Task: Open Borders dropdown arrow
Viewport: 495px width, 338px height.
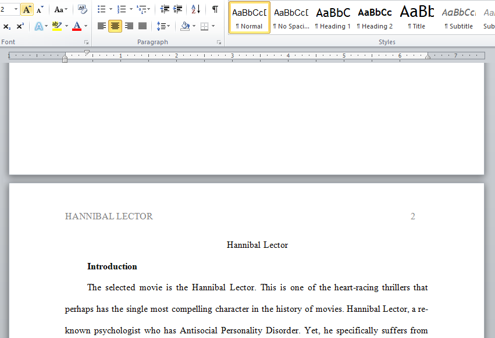Action: pyautogui.click(x=213, y=26)
